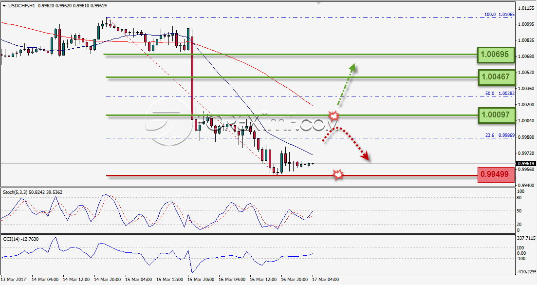Click price axis value 1.00835
Viewport: 537px width, 285px height.
point(526,40)
